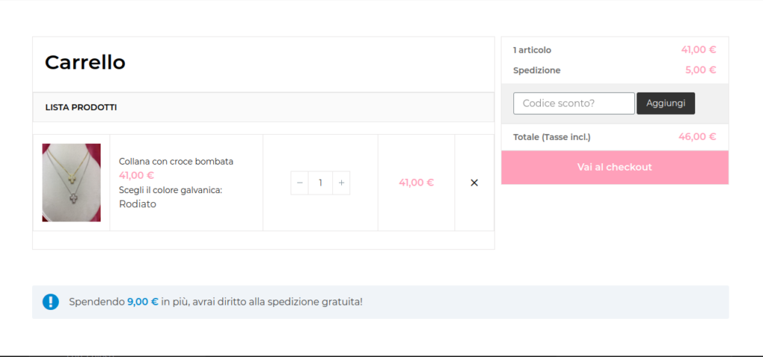Remove the product with the X icon
This screenshot has height=357, width=763.
coord(474,183)
